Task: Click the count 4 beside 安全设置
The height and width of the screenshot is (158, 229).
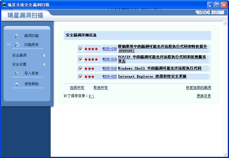Action: coord(44,64)
